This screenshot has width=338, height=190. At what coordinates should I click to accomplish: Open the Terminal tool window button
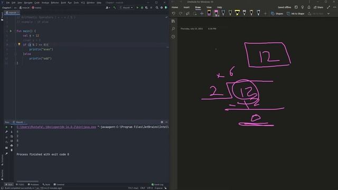point(59,185)
